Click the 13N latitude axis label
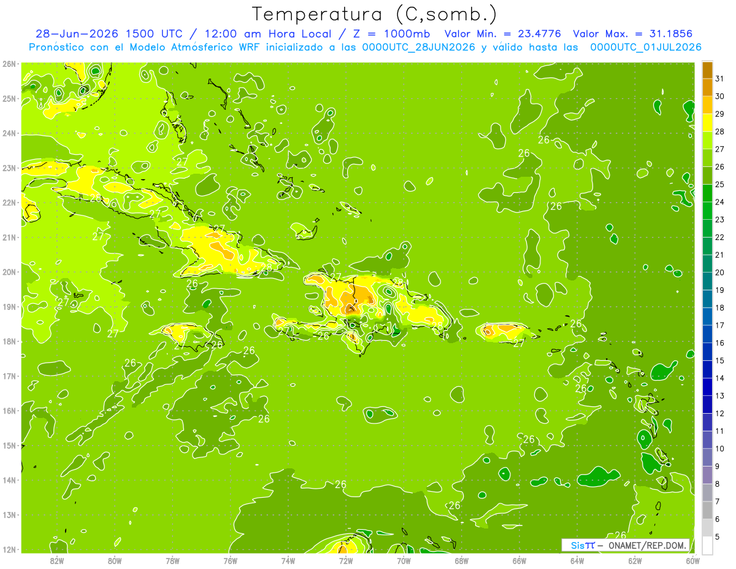 [x=9, y=515]
